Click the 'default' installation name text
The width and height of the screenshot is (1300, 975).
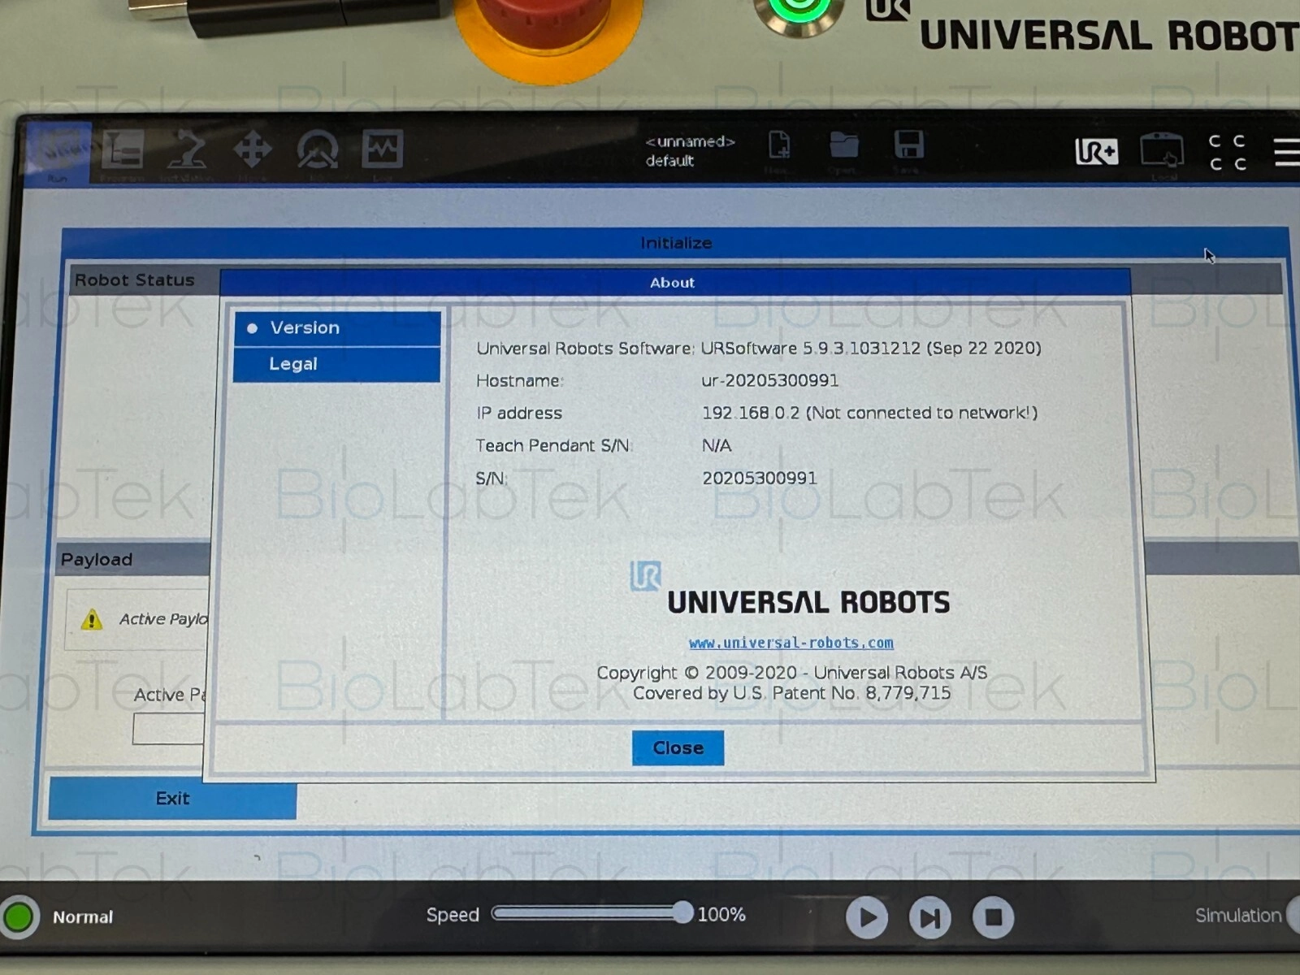click(x=669, y=161)
